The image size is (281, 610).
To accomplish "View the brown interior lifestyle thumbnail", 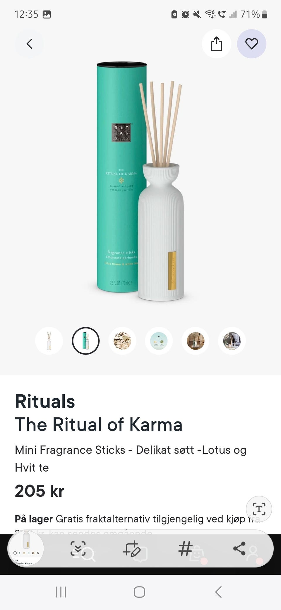I will [196, 341].
